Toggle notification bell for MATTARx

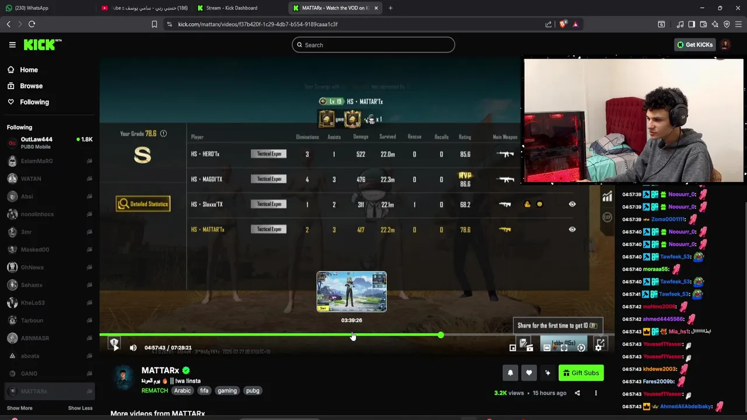[510, 373]
